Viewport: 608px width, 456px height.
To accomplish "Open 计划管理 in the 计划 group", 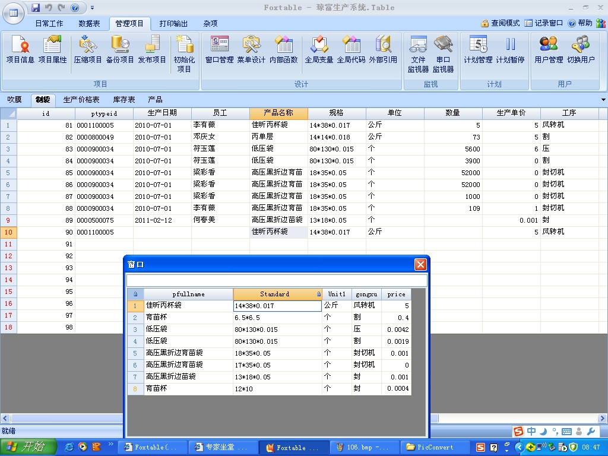I will [478, 50].
